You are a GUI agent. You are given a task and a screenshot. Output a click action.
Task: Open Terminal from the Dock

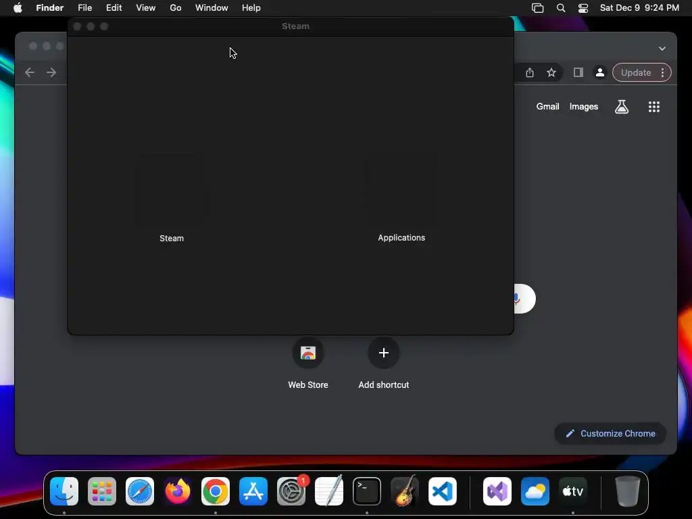[367, 491]
